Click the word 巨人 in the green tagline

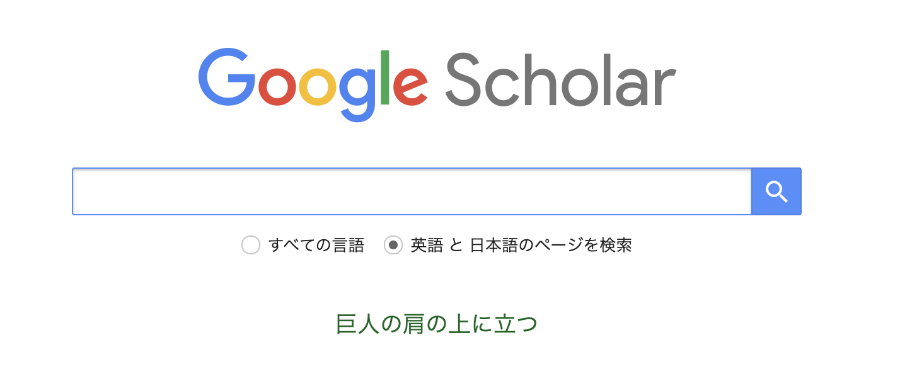click(356, 324)
